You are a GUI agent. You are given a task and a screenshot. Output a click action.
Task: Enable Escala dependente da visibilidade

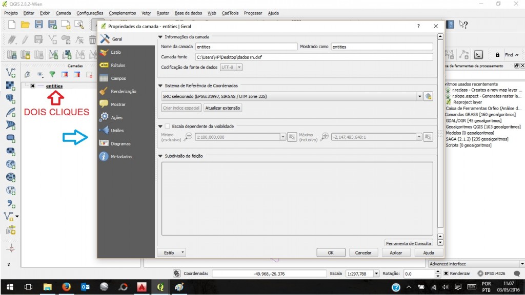167,127
